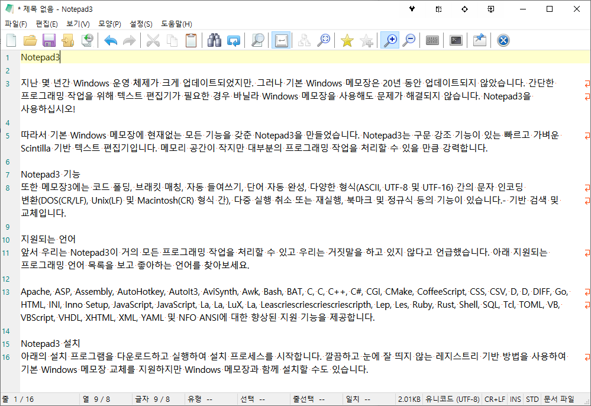Screen dimensions: 591x406
Task: Open the command line console icon
Action: click(456, 40)
